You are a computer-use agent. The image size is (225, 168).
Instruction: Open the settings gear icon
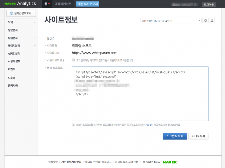(205, 20)
